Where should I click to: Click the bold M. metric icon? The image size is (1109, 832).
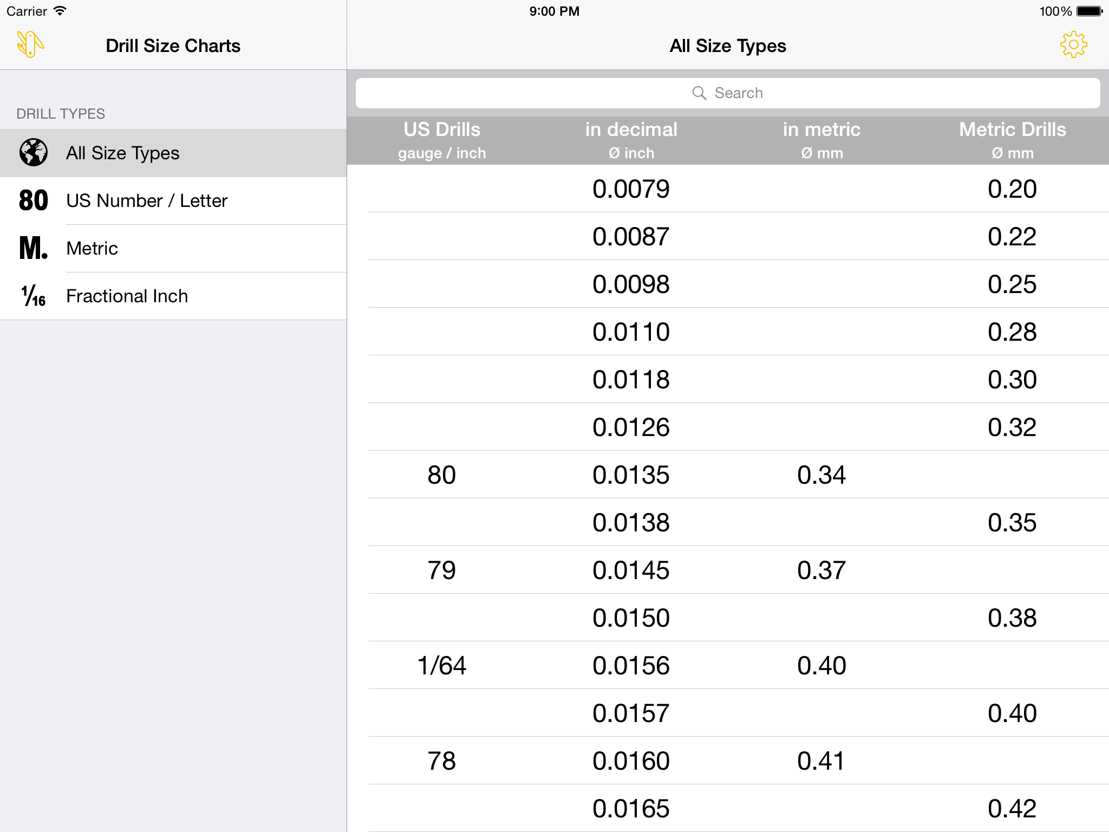click(34, 248)
